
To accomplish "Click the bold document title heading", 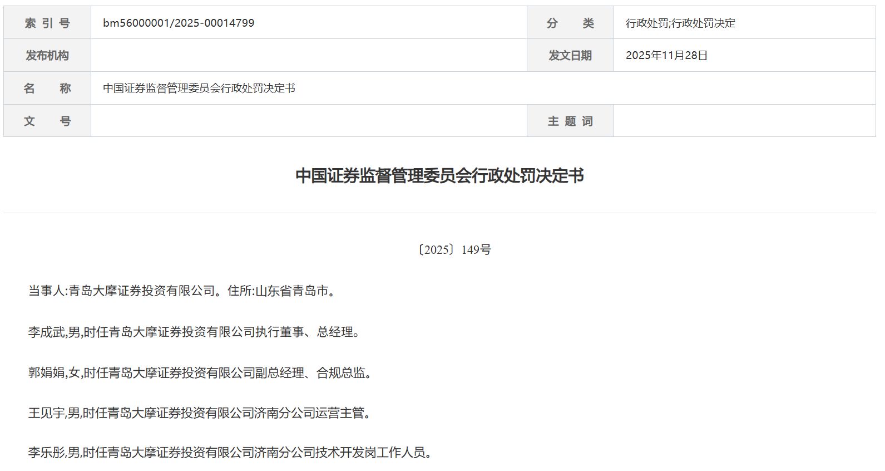I will [439, 176].
